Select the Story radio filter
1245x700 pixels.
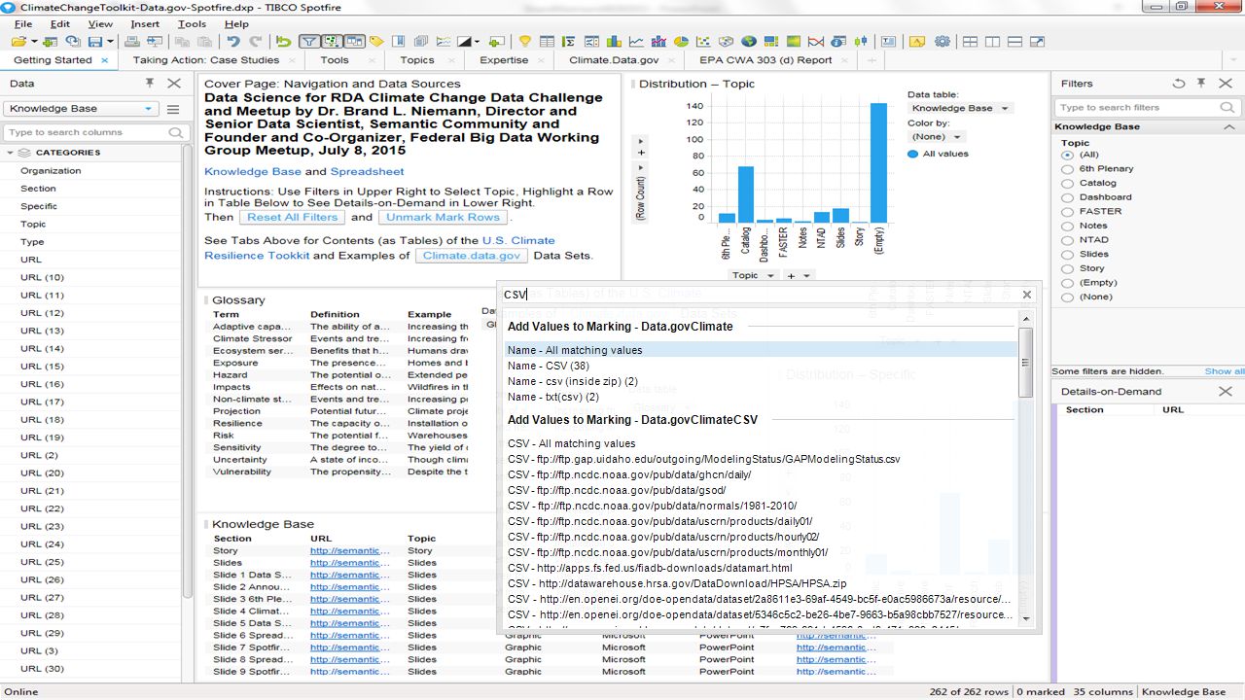point(1067,268)
